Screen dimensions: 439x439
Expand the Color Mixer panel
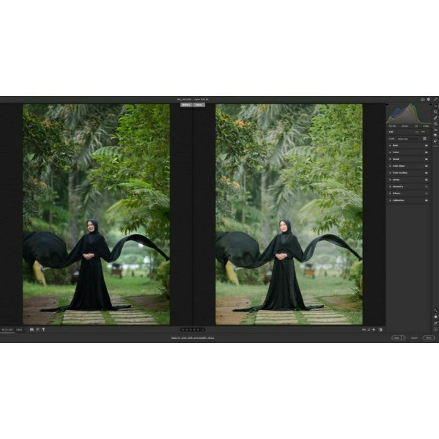tap(390, 166)
